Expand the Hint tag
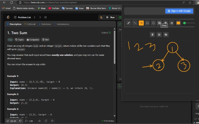Viewport: 199px width, 124px height. [x=45, y=40]
